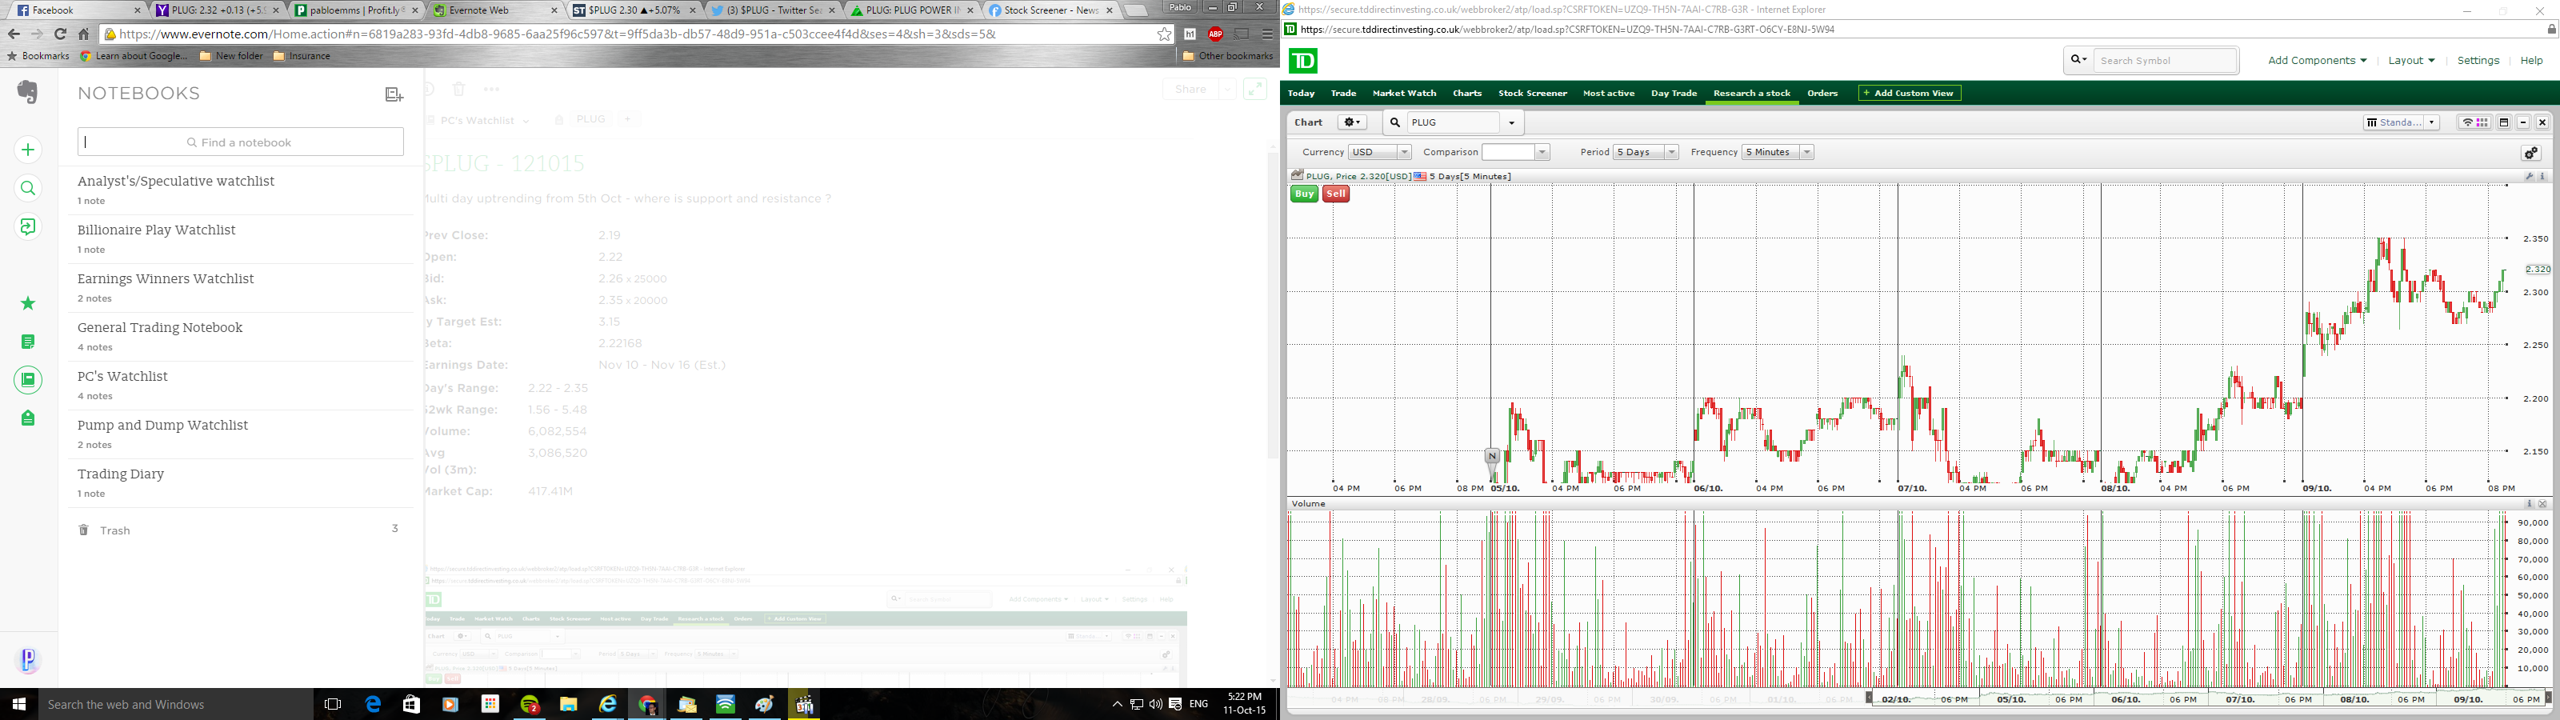Click the info icon on PLUG price bar
2560x720 pixels.
tap(2543, 177)
